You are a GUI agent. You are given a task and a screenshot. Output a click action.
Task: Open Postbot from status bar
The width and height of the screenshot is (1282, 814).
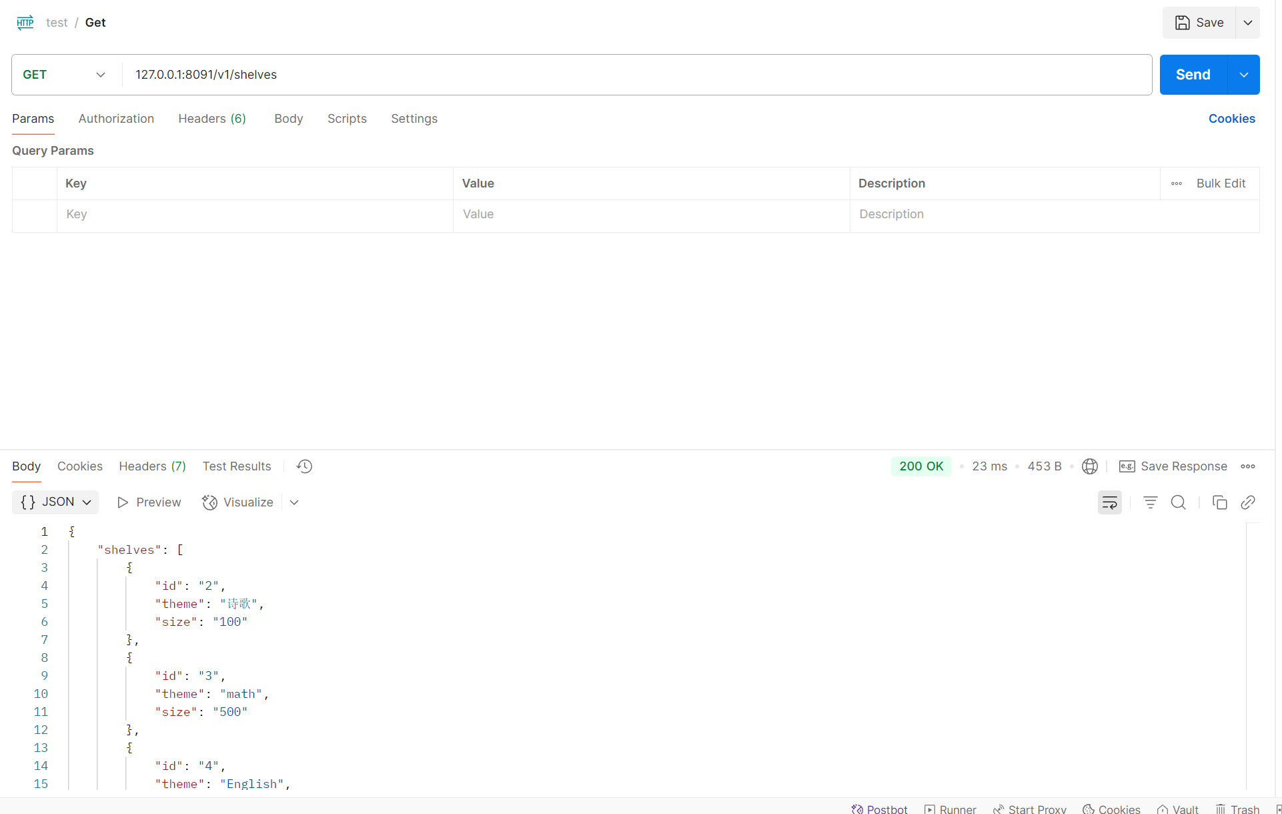tap(879, 809)
